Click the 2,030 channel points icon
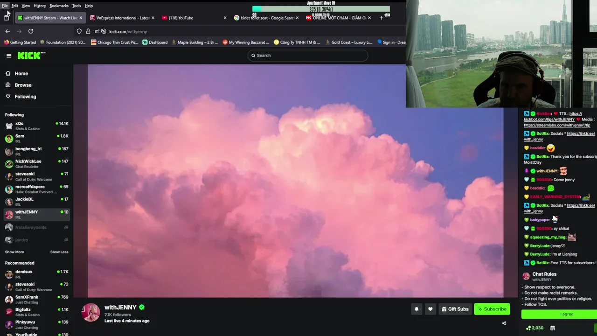 pyautogui.click(x=528, y=328)
